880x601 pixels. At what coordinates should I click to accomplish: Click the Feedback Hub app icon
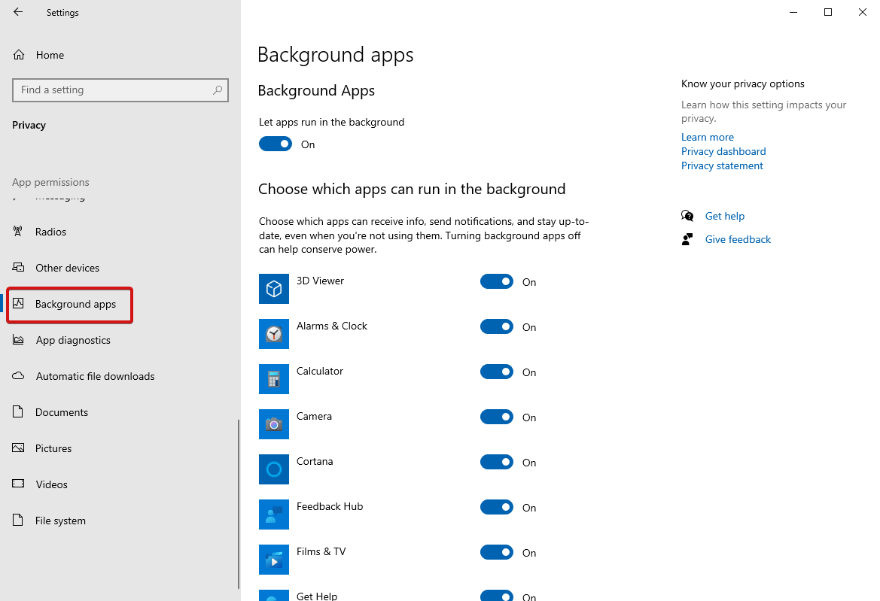click(x=274, y=514)
